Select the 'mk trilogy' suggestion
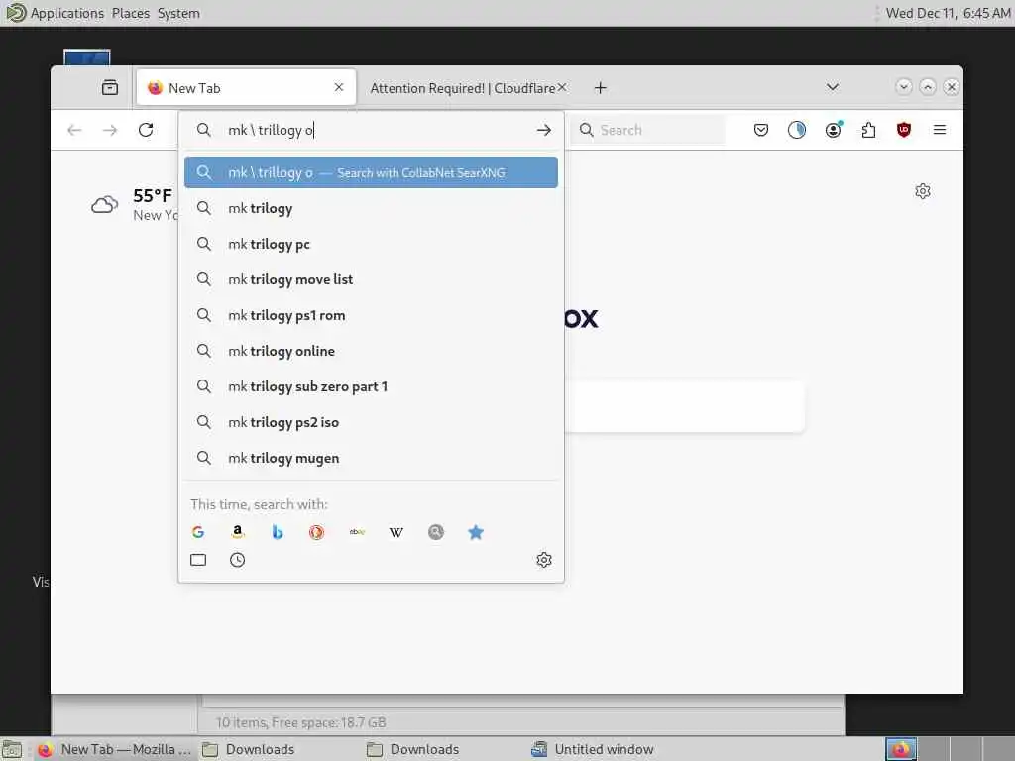This screenshot has height=761, width=1015. (371, 208)
